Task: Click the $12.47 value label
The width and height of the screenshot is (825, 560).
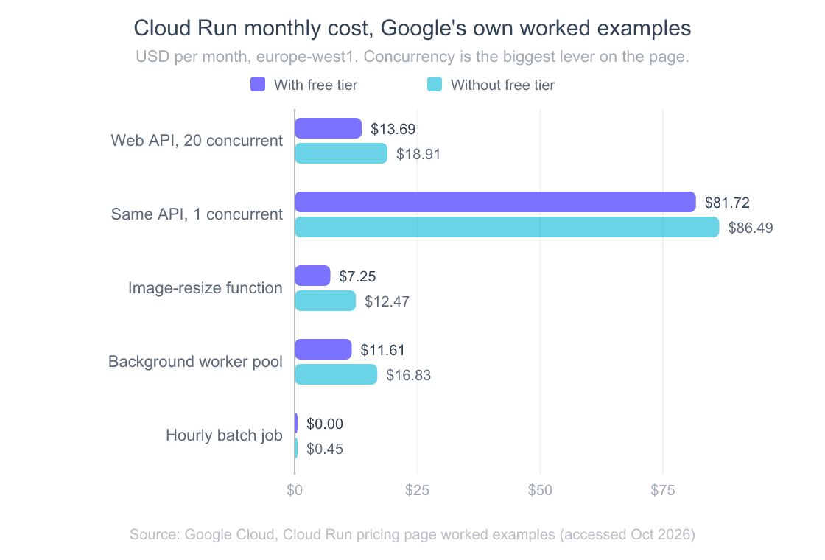Action: 387,301
